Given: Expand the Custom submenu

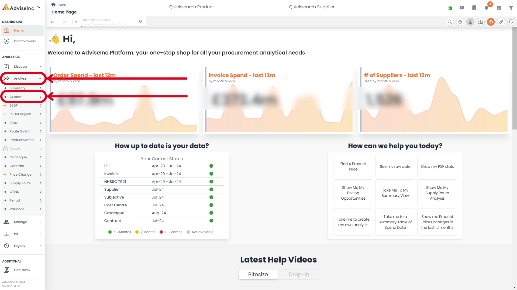Looking at the screenshot, I should [x=22, y=97].
